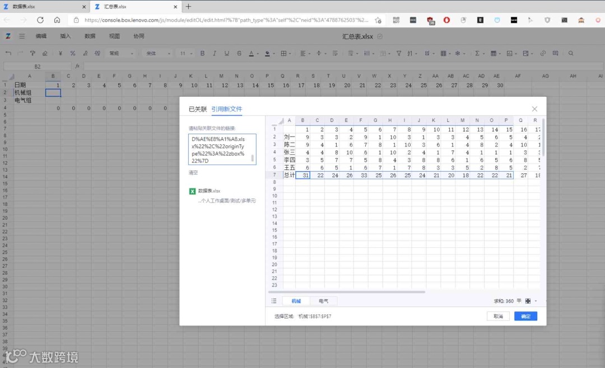Open the hamburger menu next to logo
605x368 pixels.
coord(22,36)
